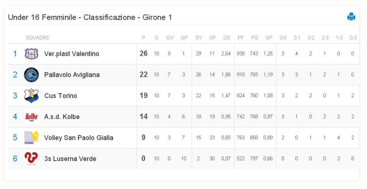Select the Pallavolo Avigliana round logo
The width and height of the screenshot is (367, 189).
point(31,75)
